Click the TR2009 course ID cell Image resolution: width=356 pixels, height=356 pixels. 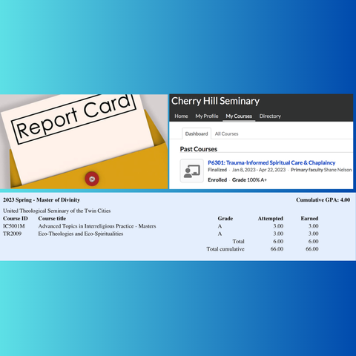[x=12, y=234]
